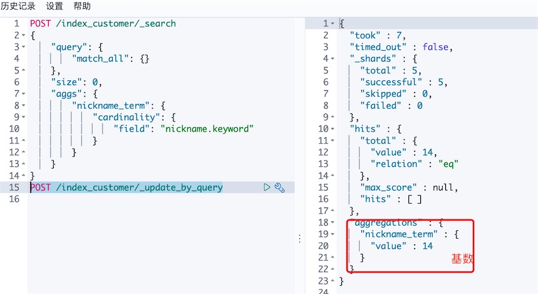Viewport: 538px width, 294px height.
Task: Toggle fold marker at response line 9
Action: (333, 117)
